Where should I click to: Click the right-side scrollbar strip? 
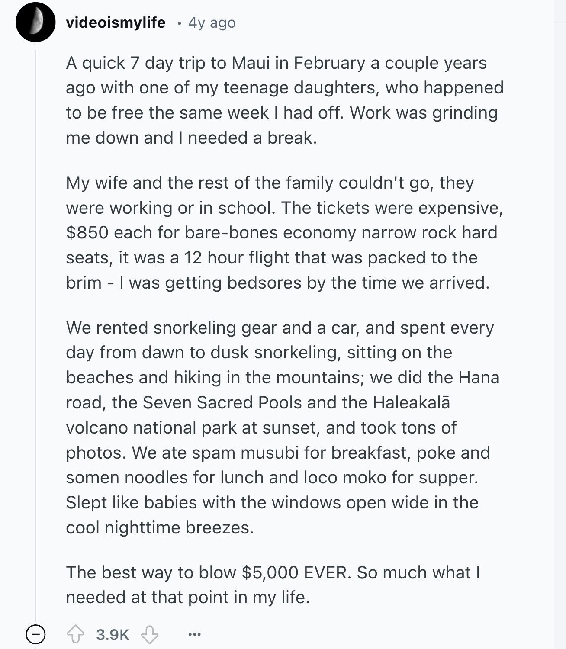coord(560,324)
